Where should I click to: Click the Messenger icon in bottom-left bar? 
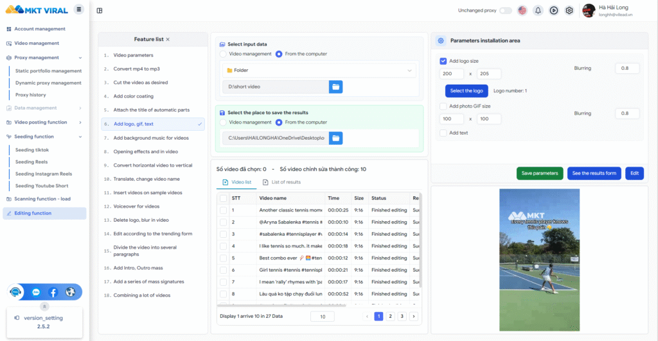[36, 292]
